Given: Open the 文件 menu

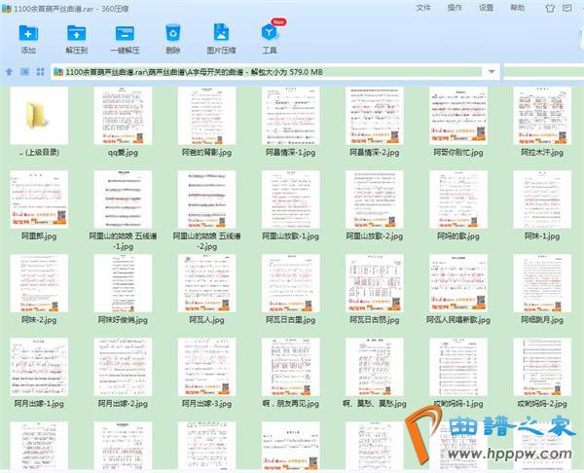Looking at the screenshot, I should 423,7.
